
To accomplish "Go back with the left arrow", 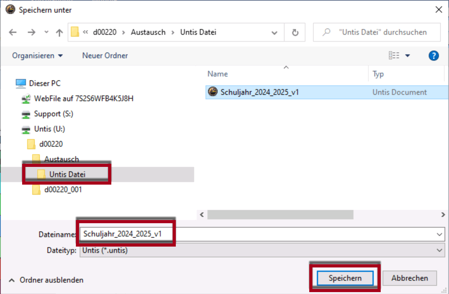I will pyautogui.click(x=13, y=32).
